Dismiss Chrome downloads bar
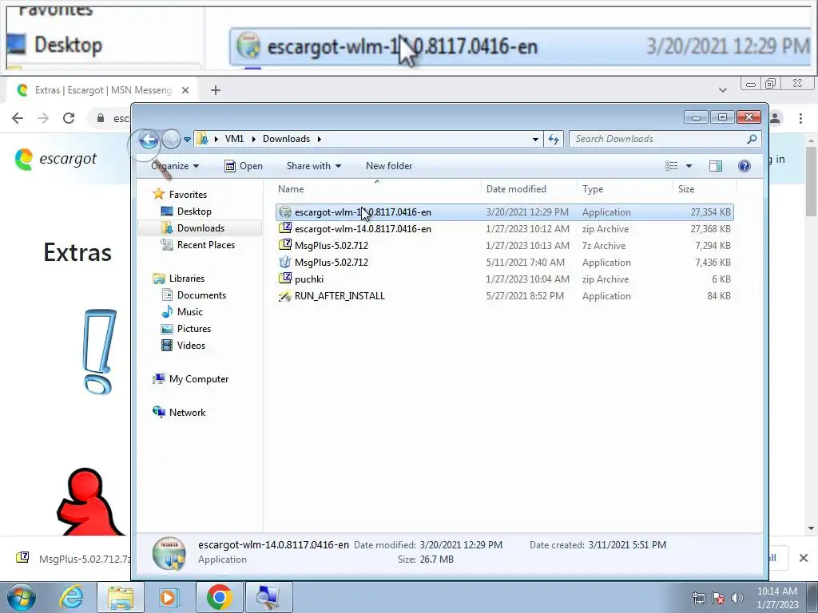This screenshot has height=613, width=818. coord(804,558)
